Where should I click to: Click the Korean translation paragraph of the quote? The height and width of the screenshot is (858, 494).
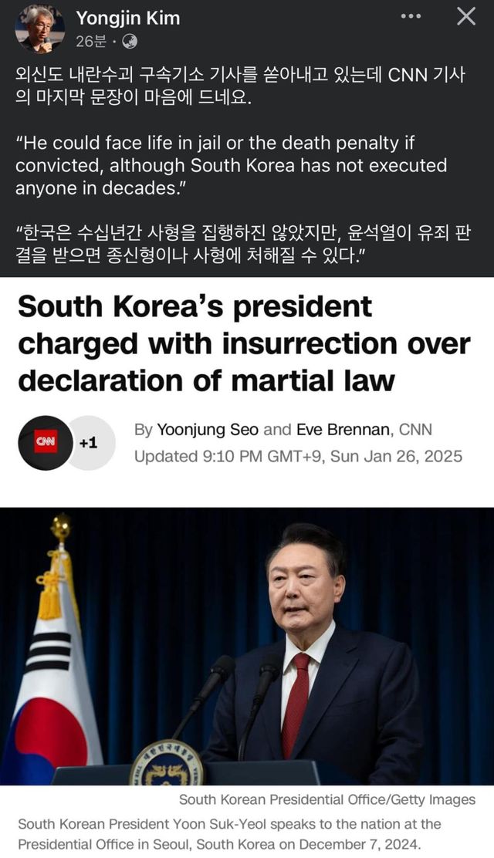242,244
